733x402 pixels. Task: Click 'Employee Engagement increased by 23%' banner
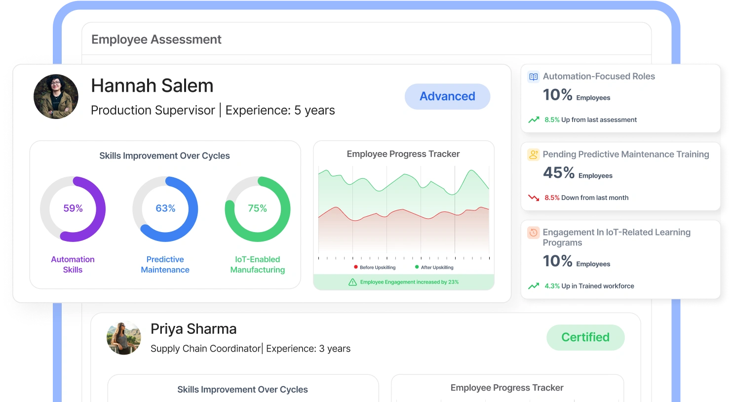(404, 282)
